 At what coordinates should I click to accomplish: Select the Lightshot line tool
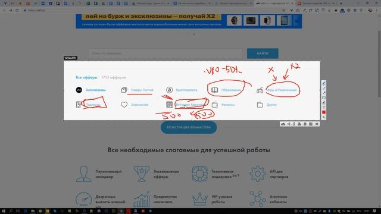point(324,89)
